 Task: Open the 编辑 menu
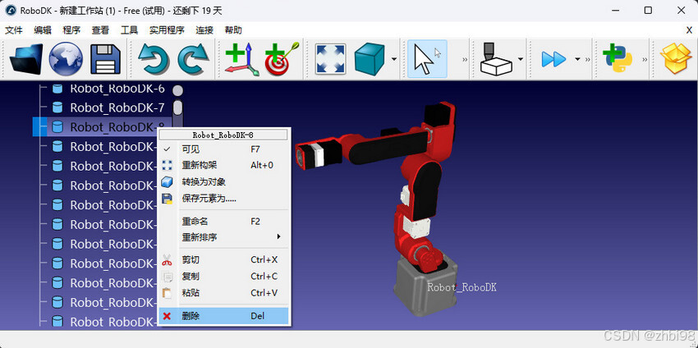43,30
